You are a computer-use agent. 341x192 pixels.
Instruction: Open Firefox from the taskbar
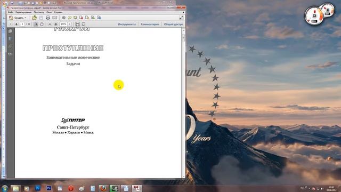[x=103, y=188]
